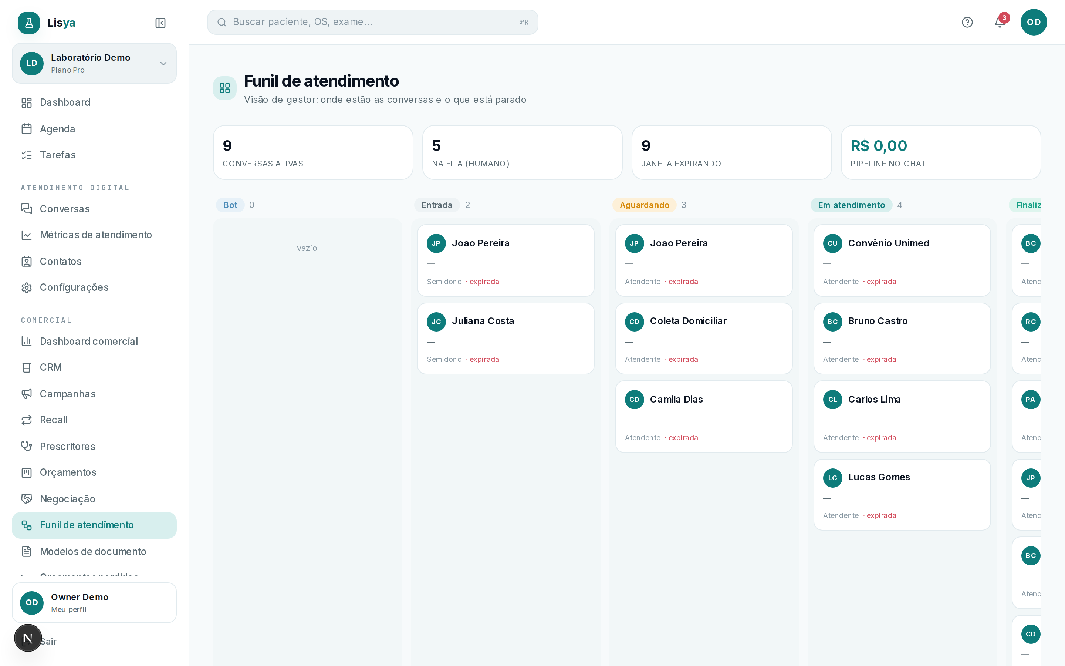Expand the Laboratório Demo switcher
The width and height of the screenshot is (1065, 666).
94,63
